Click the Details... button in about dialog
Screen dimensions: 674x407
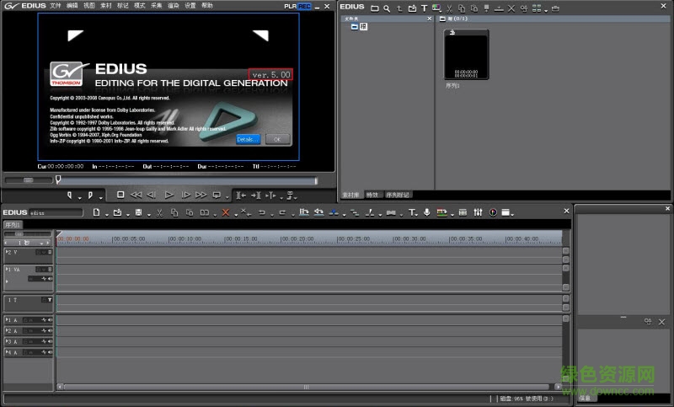(248, 138)
